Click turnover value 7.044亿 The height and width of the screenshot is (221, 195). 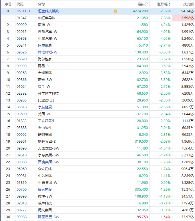187,114
